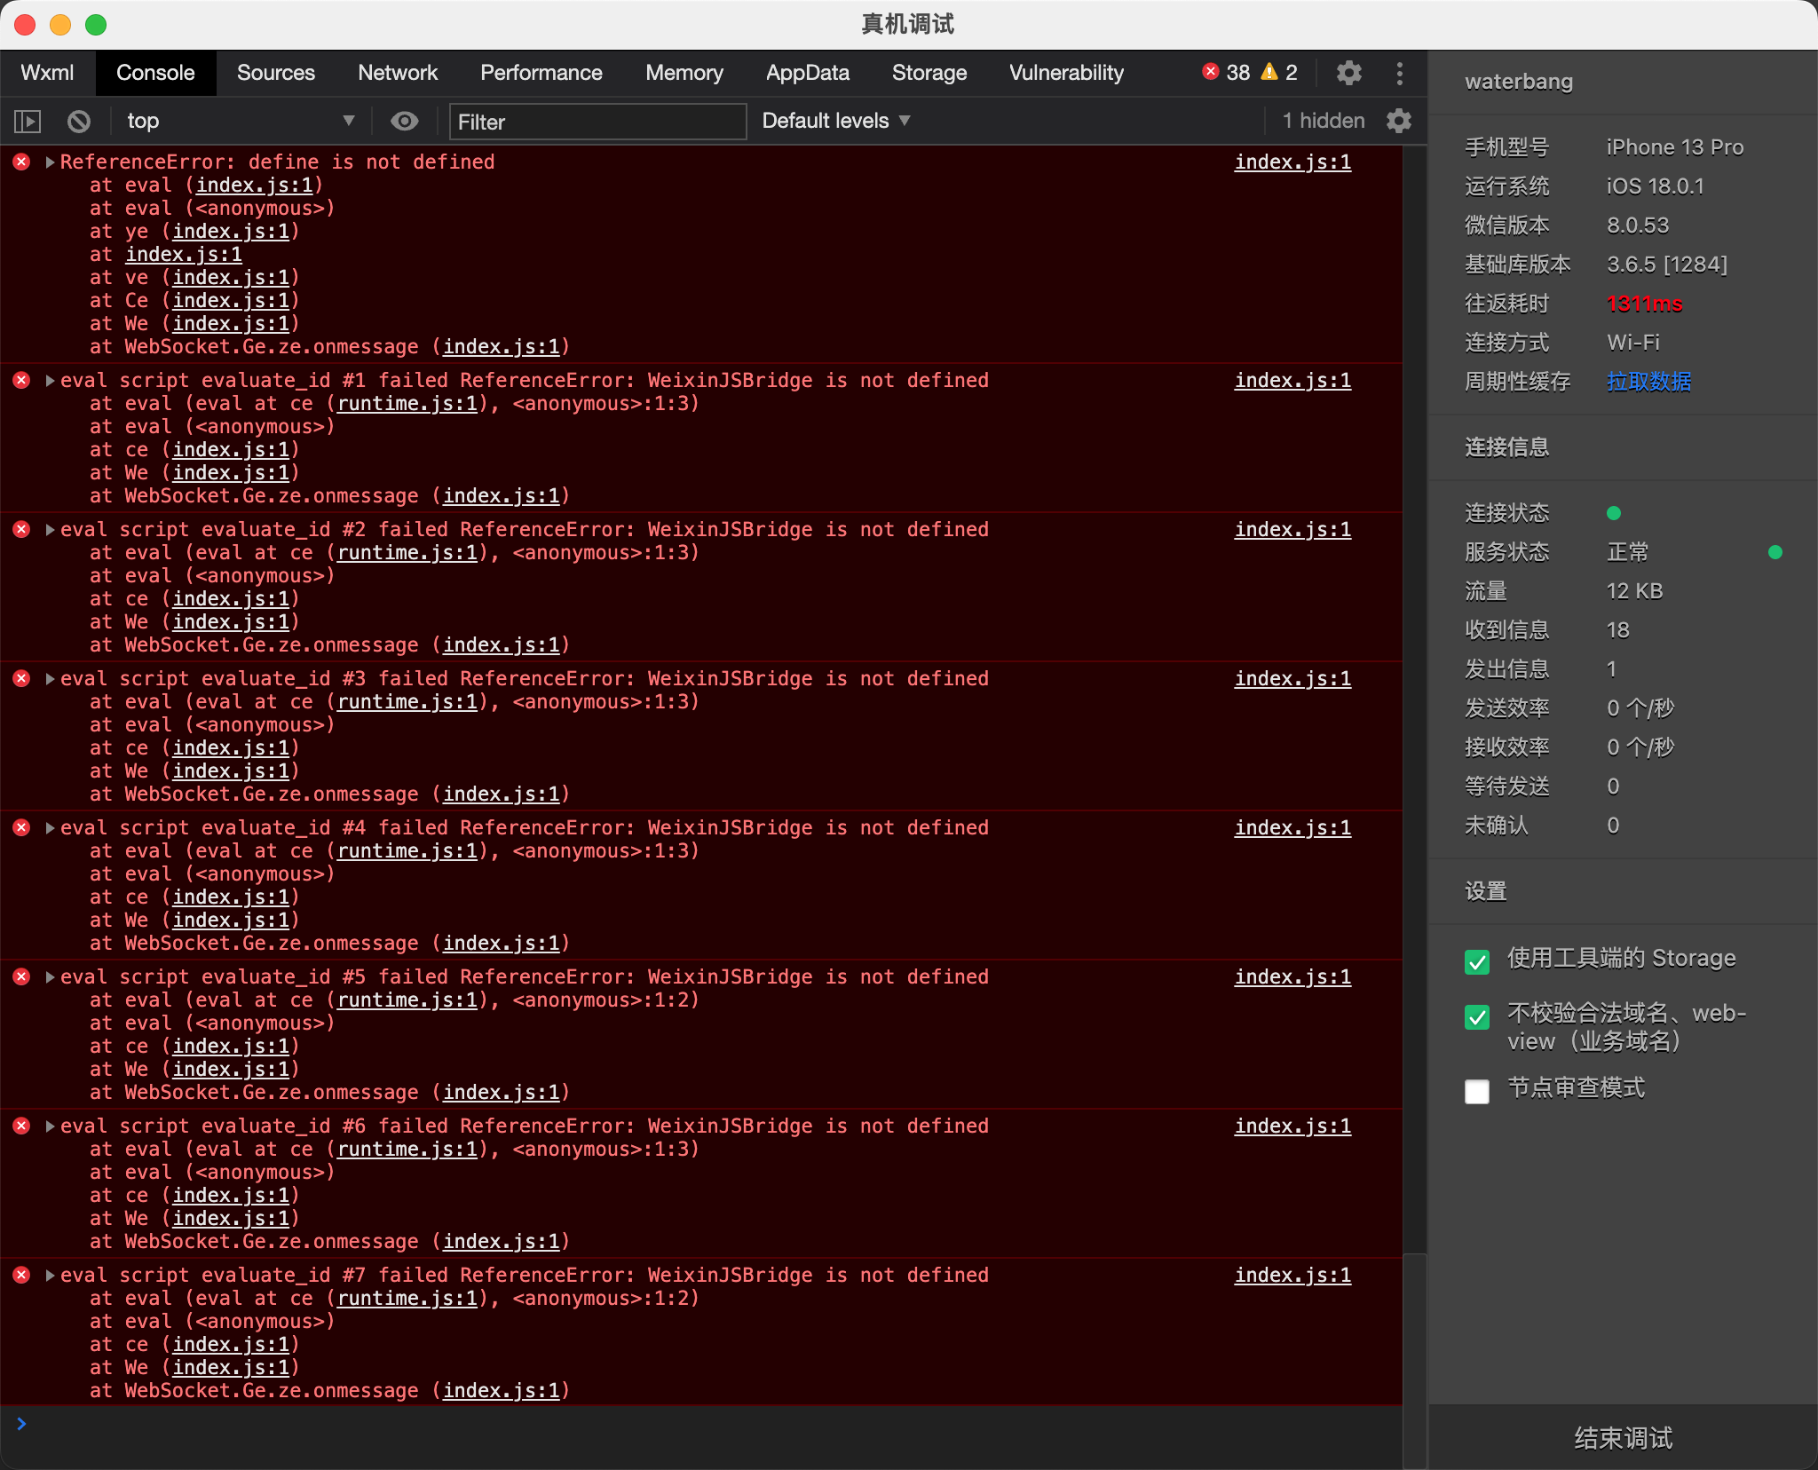Screen dimensions: 1818x1470
Task: Uncheck 使用工具端的 Storage checkbox
Action: [1477, 961]
